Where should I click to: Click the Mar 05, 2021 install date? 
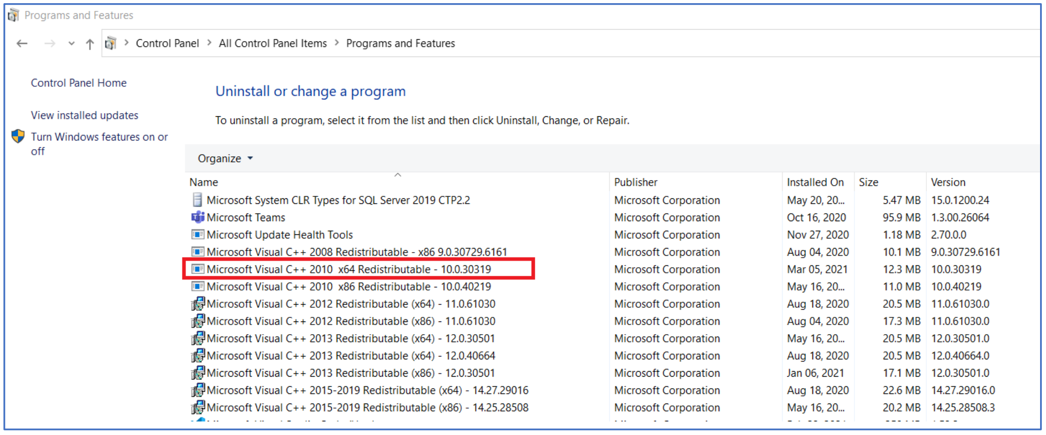[x=817, y=269]
